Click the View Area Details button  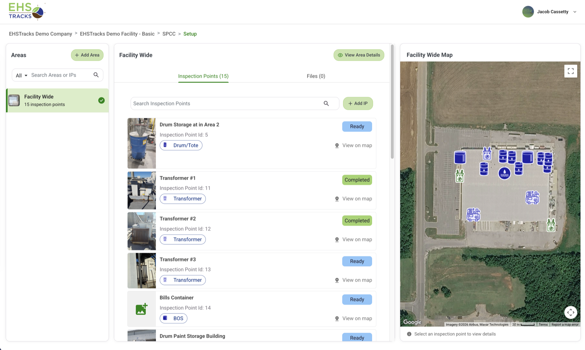359,55
